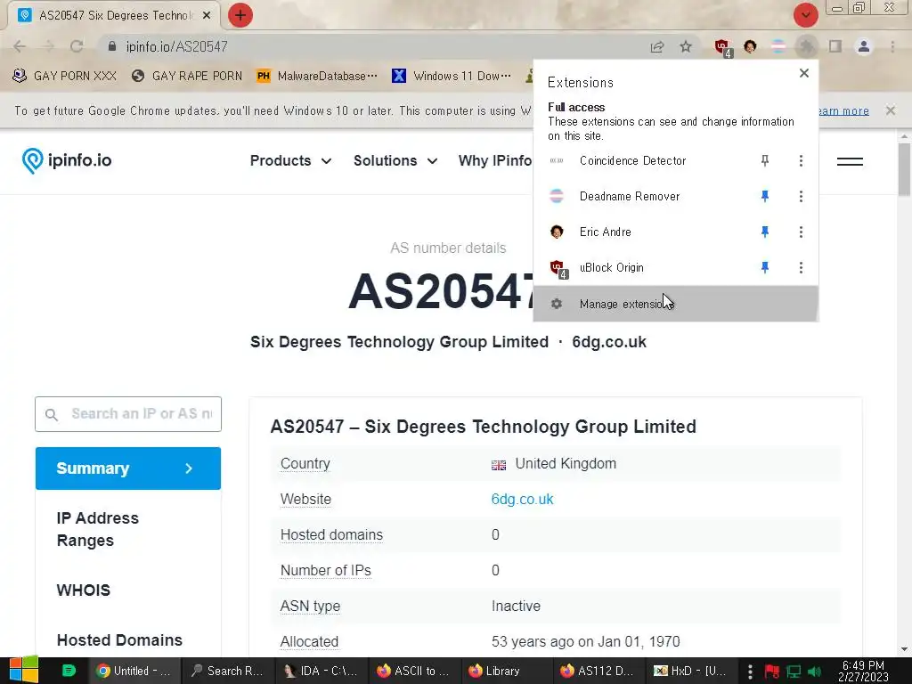Open more options for Deadname Remover

(x=801, y=197)
